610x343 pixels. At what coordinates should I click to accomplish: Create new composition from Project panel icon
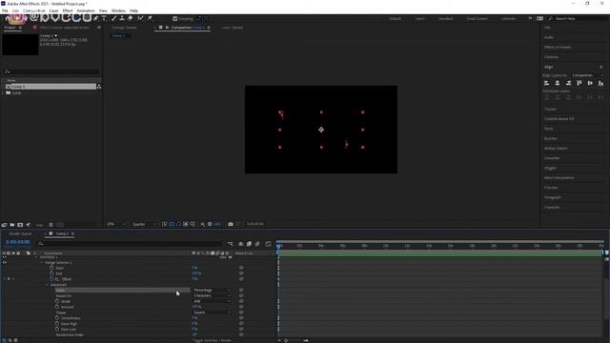point(20,225)
